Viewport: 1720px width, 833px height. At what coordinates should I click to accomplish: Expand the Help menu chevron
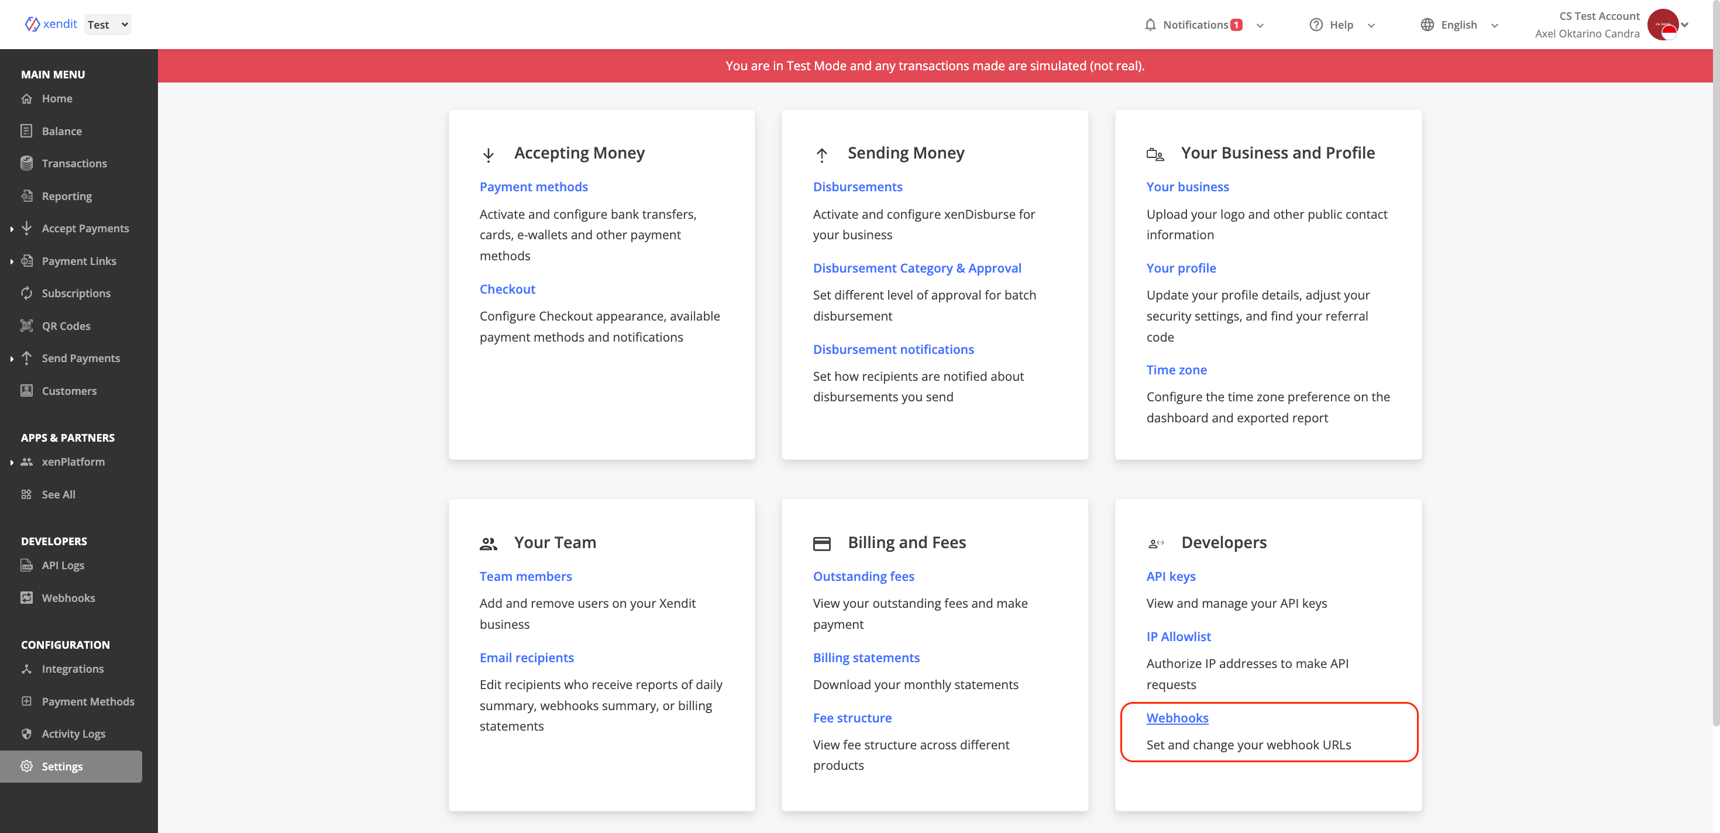pyautogui.click(x=1371, y=25)
